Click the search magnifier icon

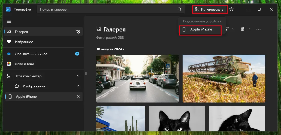(x=180, y=10)
